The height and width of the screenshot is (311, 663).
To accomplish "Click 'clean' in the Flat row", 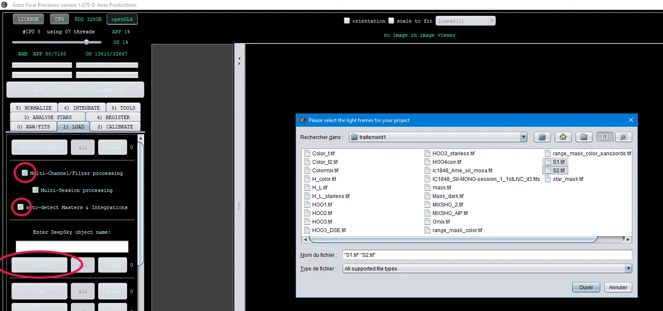I will pyautogui.click(x=113, y=291).
